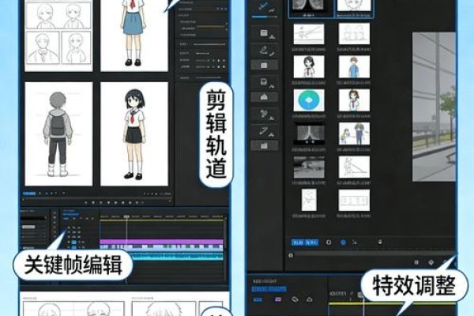Open the two colored characters thumbnail
This screenshot has height=316, width=474.
coord(354,134)
